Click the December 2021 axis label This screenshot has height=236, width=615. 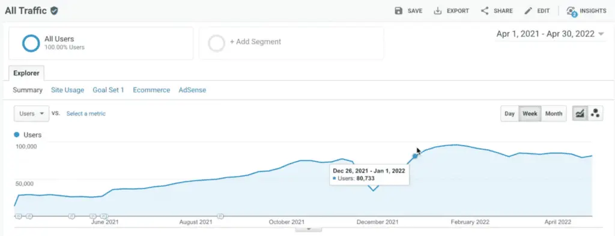tap(377, 222)
